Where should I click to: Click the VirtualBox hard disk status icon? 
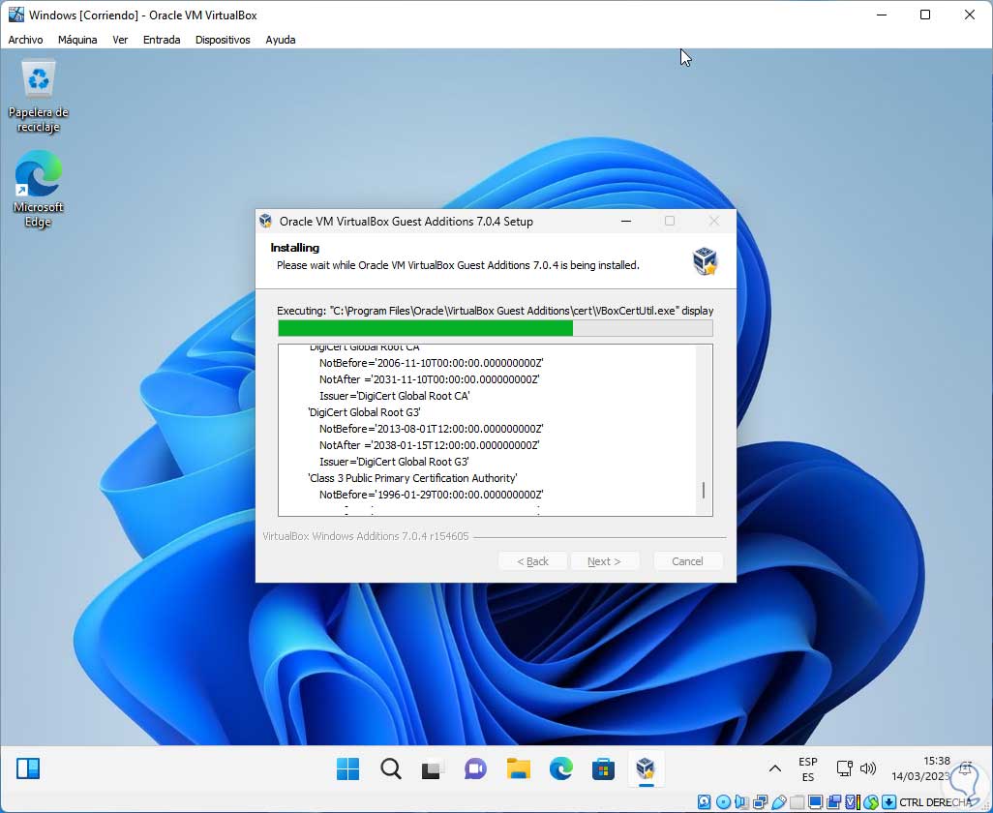[x=704, y=802]
